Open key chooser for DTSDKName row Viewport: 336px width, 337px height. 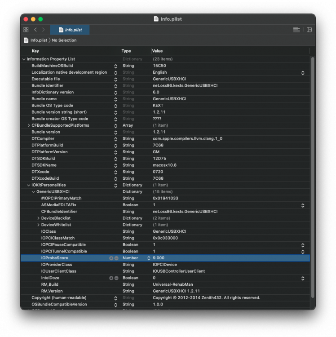tap(115, 165)
